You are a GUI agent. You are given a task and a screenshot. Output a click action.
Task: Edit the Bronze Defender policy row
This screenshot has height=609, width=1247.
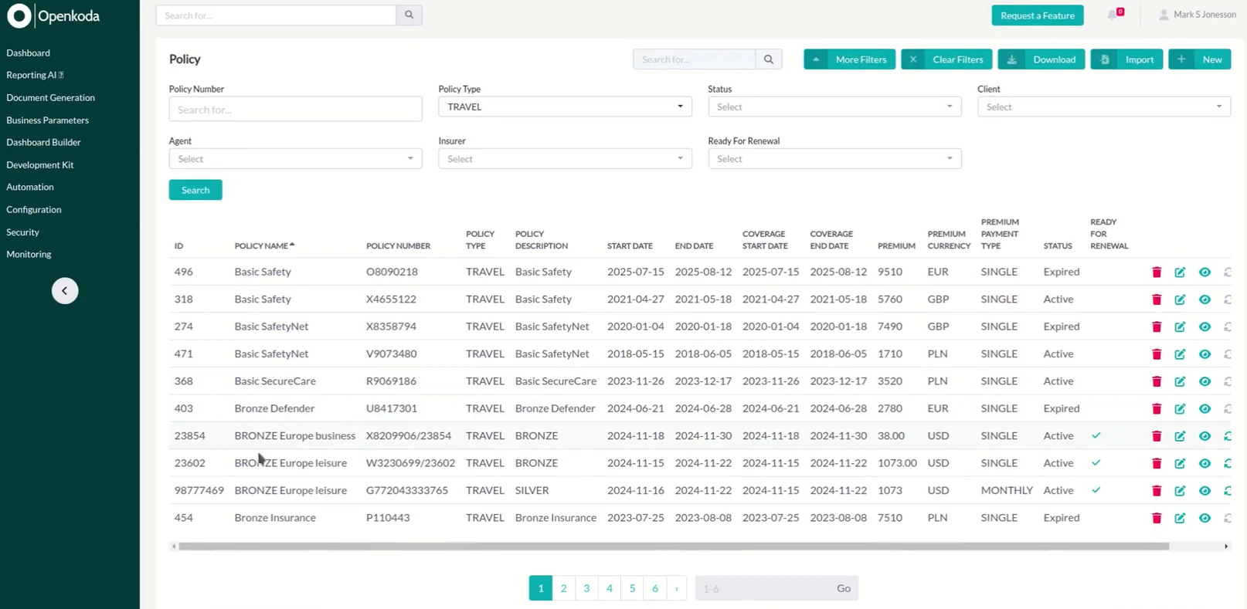pyautogui.click(x=1180, y=408)
